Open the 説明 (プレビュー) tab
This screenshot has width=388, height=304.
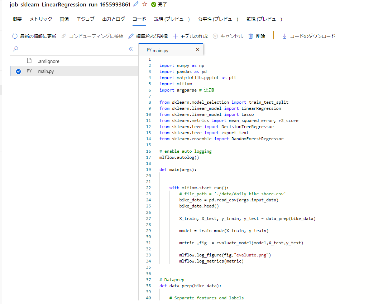point(172,19)
